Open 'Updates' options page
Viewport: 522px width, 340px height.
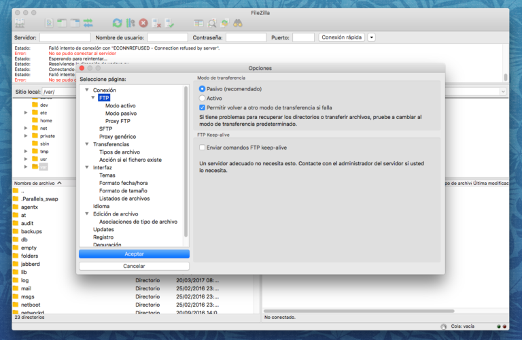103,229
